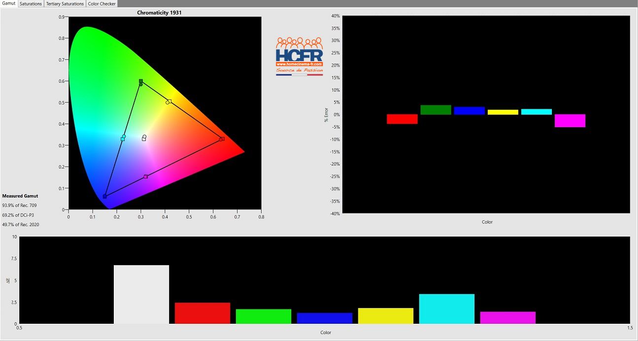Click the green primary marker on chromaticity diagram

click(x=141, y=81)
